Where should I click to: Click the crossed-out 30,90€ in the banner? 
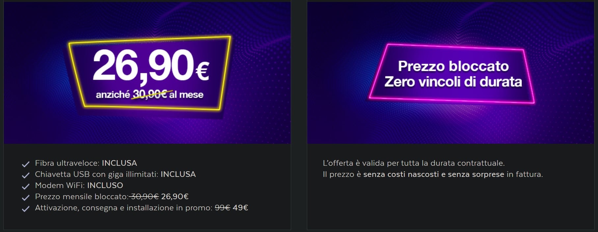point(150,95)
